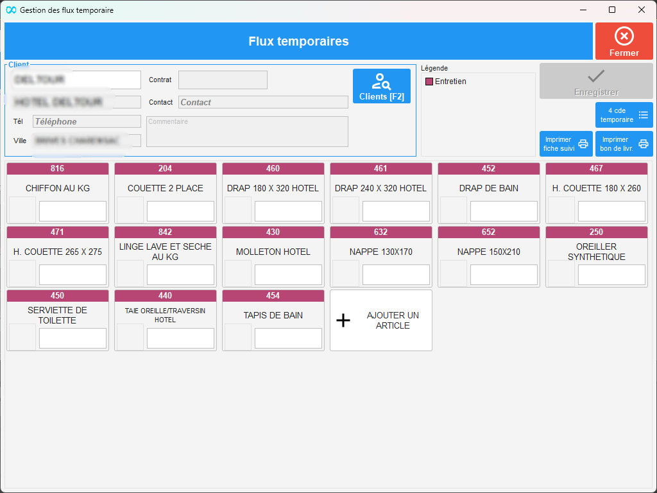Select the 250 OREILLER SYNTHETIQUE header

(x=596, y=232)
